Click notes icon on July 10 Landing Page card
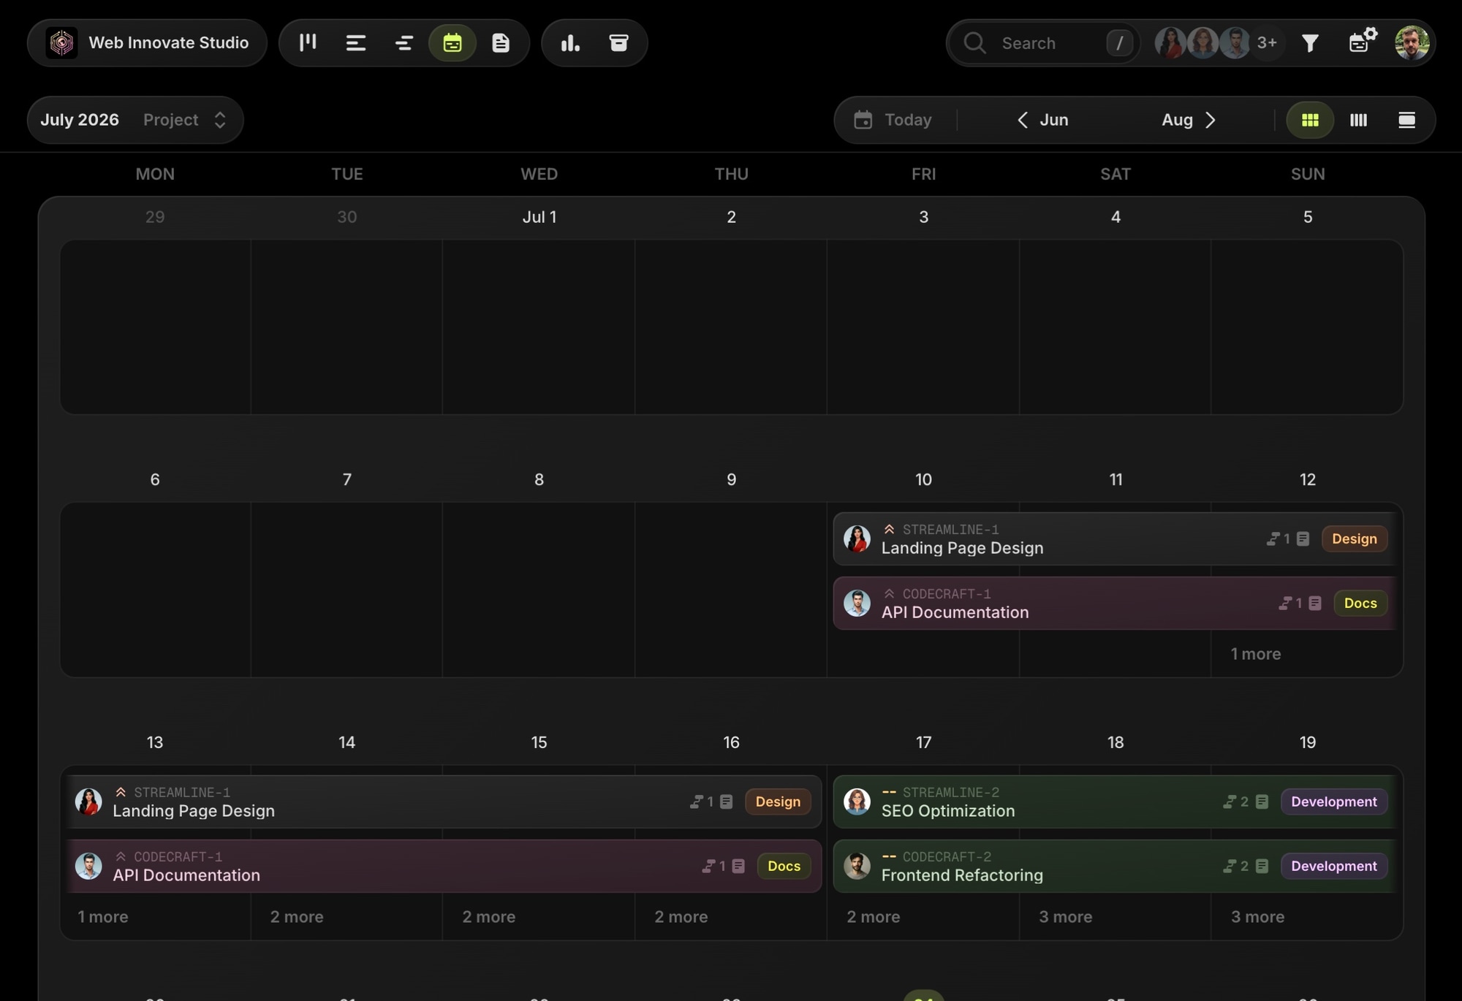Screen dimensions: 1462x1001 (1303, 539)
